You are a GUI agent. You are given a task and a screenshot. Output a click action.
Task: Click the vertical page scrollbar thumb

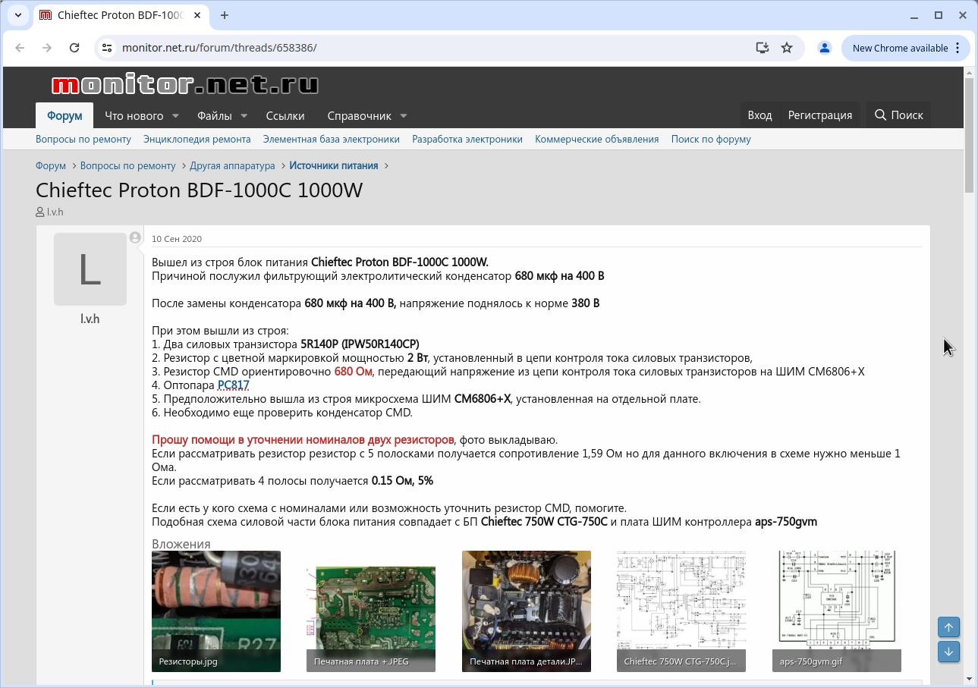click(969, 135)
